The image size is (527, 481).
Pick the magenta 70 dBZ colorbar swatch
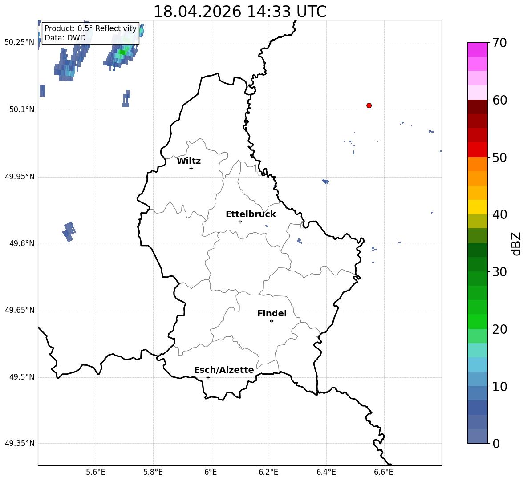point(477,49)
